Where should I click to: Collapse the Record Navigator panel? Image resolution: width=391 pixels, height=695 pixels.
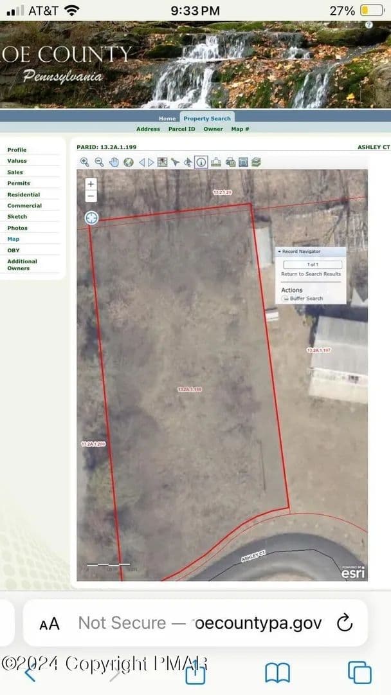(x=279, y=252)
